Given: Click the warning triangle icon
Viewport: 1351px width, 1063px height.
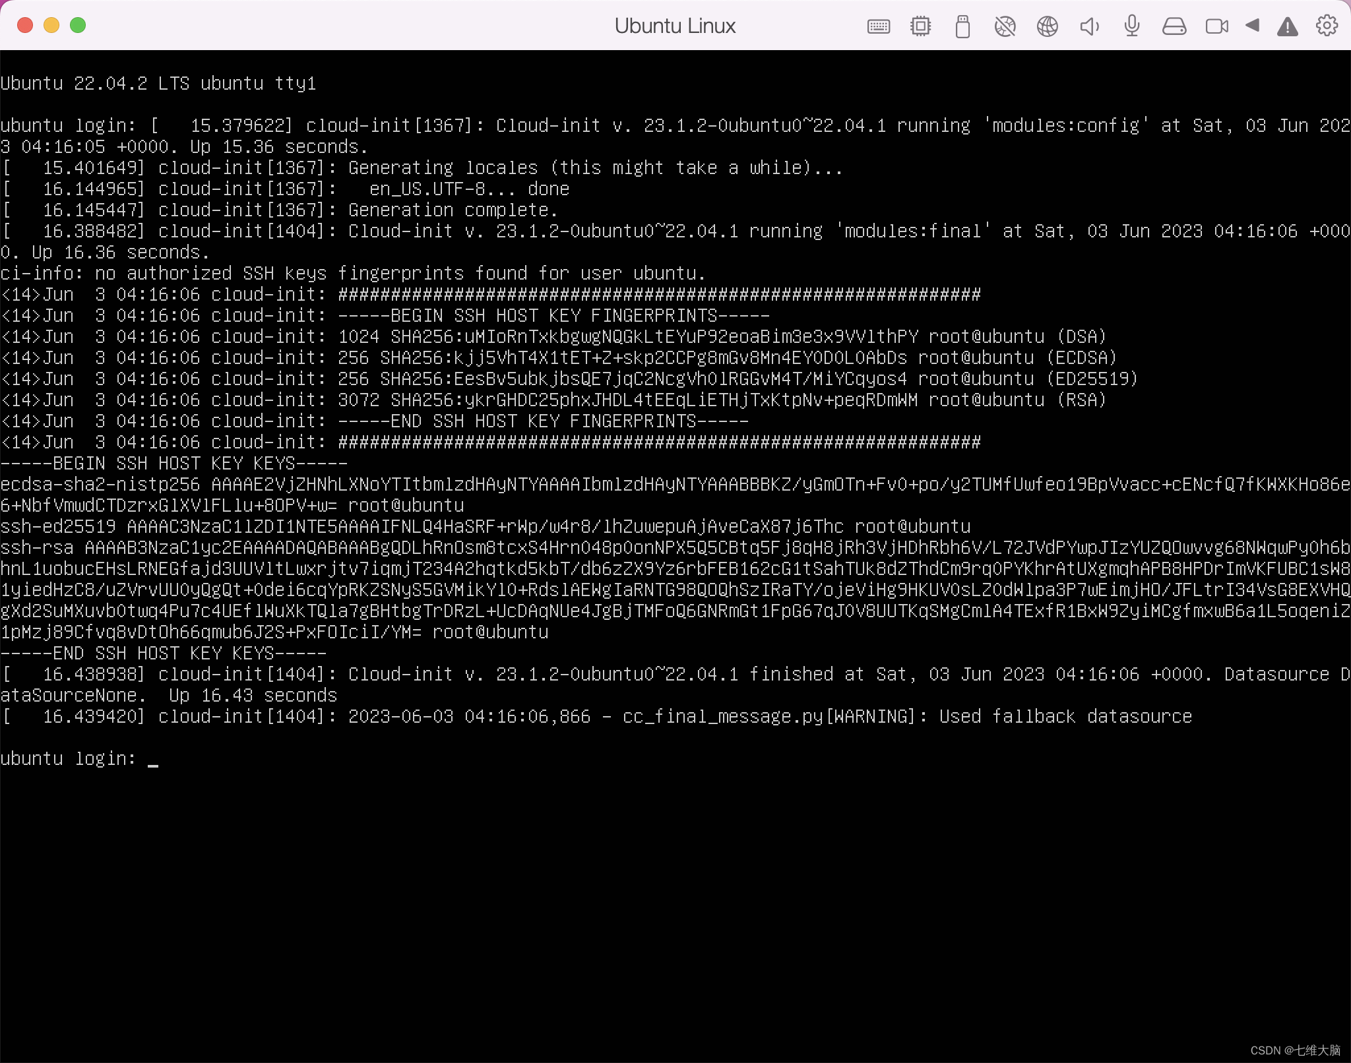Looking at the screenshot, I should click(x=1287, y=26).
